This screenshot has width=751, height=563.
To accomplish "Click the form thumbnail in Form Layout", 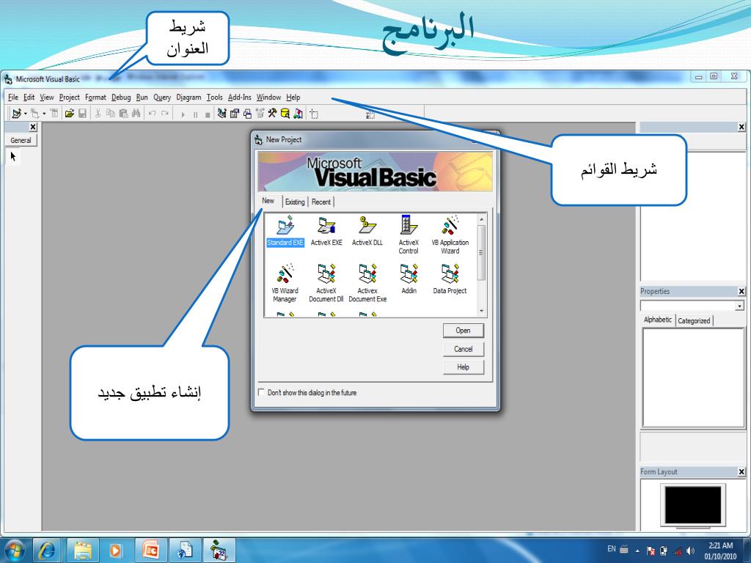I will click(x=693, y=505).
